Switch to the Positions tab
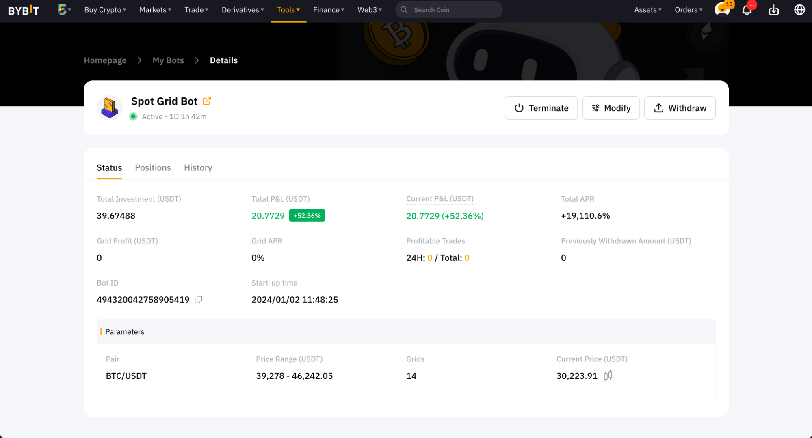The width and height of the screenshot is (812, 438). coord(153,167)
